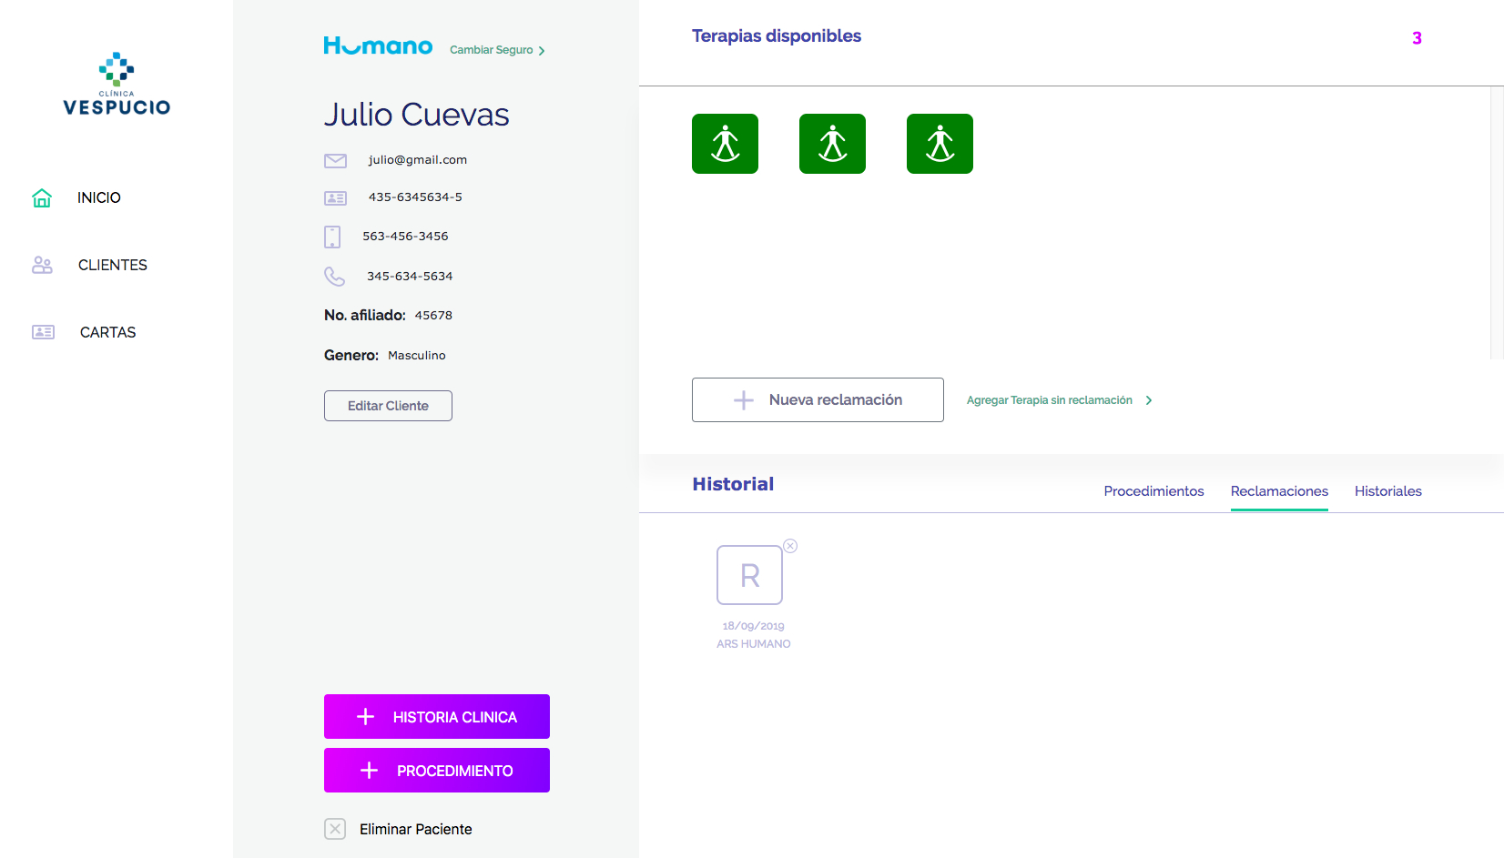Click the first green therapy icon
The image size is (1504, 858).
pyautogui.click(x=725, y=144)
